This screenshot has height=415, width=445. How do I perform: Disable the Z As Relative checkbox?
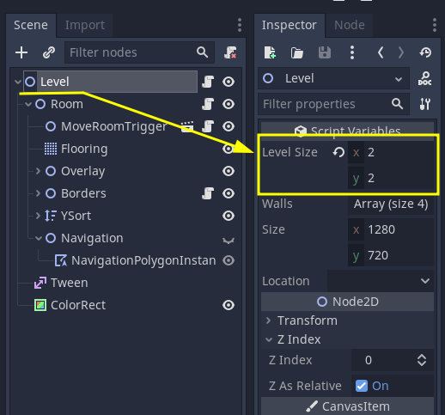[362, 386]
